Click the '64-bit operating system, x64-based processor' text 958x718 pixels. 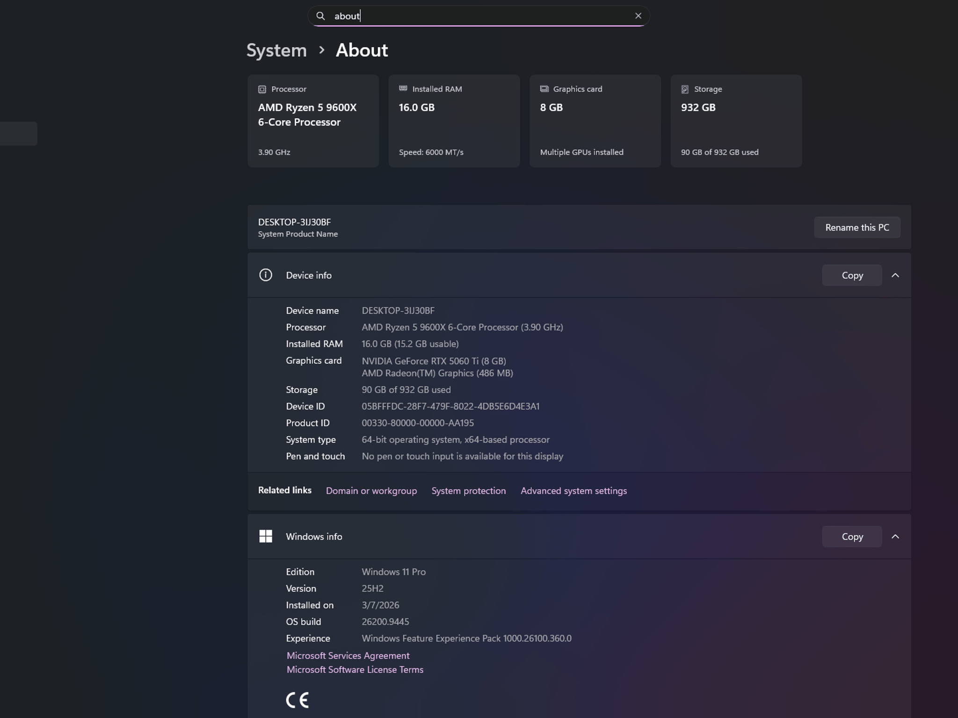(x=456, y=440)
